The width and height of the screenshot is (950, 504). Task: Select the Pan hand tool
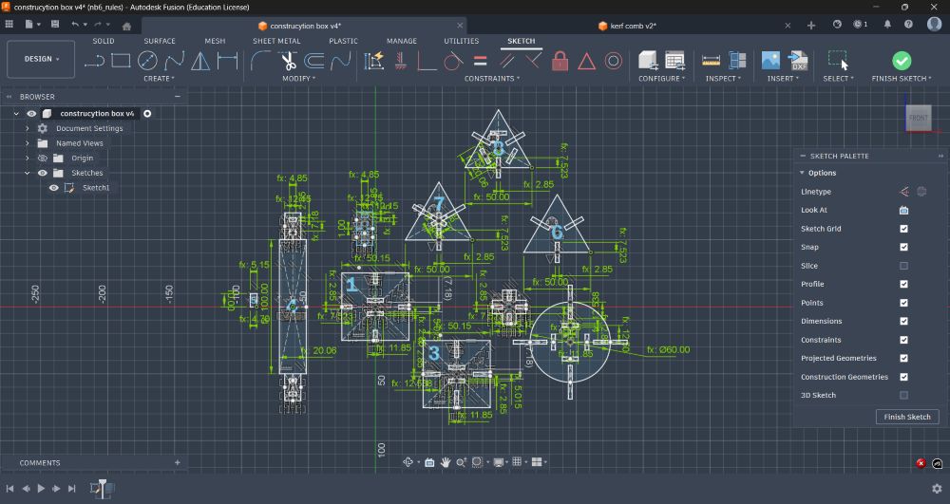tap(446, 462)
